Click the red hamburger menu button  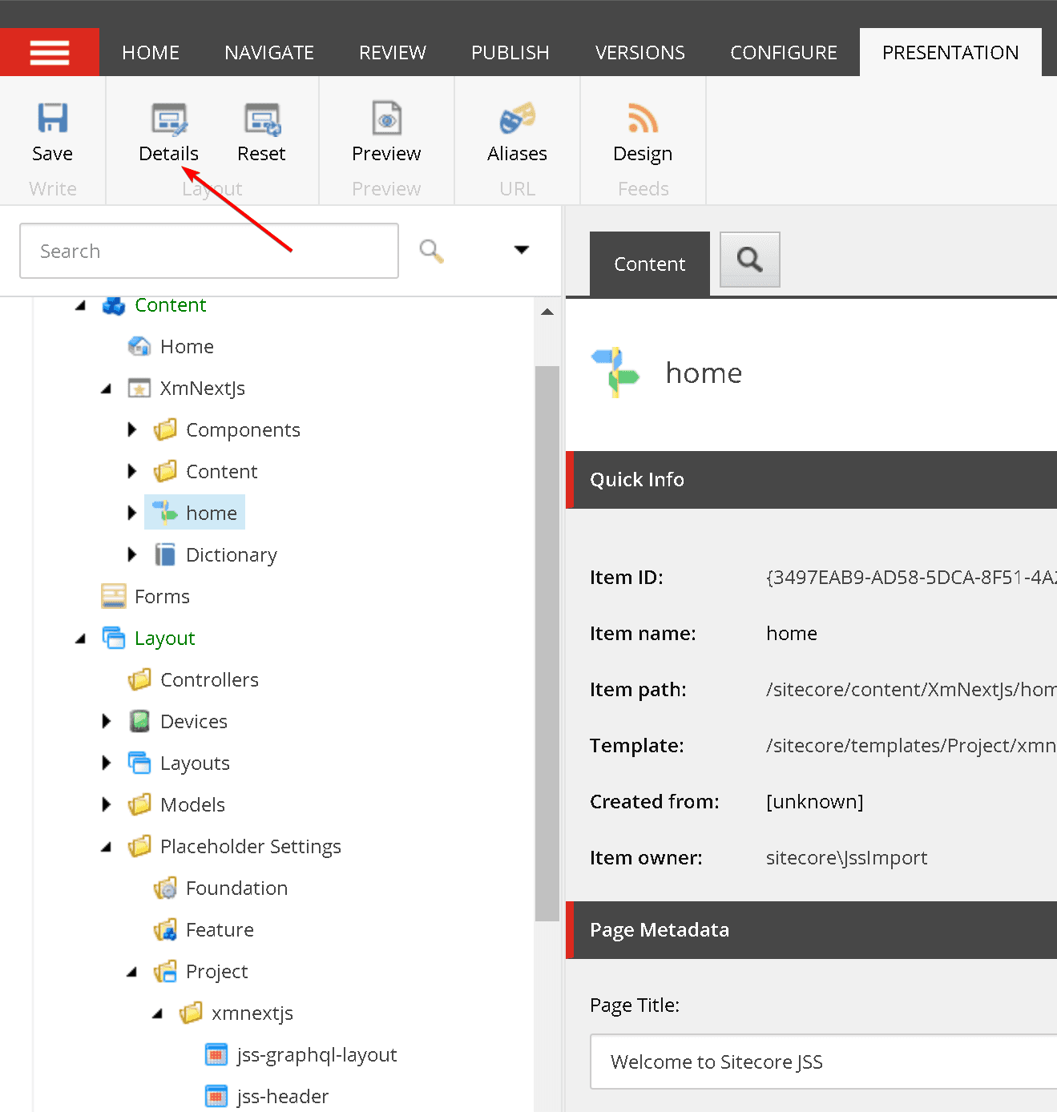click(x=50, y=53)
